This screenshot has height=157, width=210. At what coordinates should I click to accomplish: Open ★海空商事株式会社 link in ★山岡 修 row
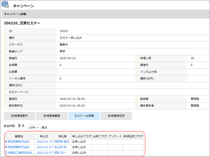click(17, 147)
